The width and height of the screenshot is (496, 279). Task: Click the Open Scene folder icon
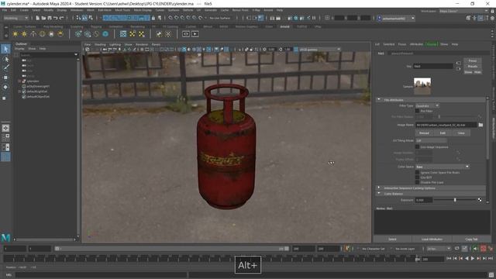click(43, 18)
